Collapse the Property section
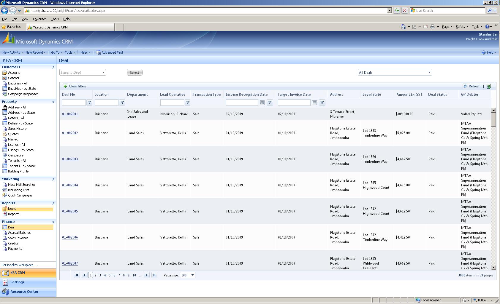Screen dimensions: 500x304 [53, 102]
